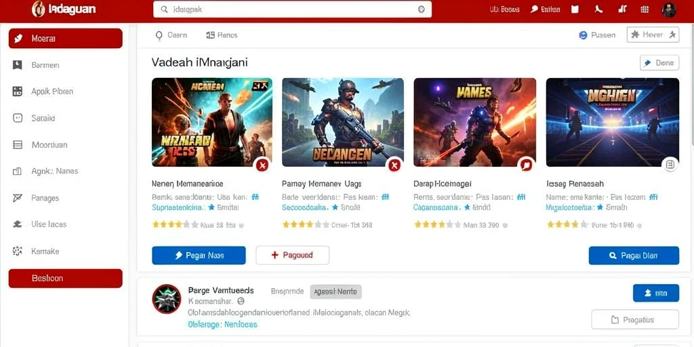Open the 'Vames' game thumbnail

(474, 122)
